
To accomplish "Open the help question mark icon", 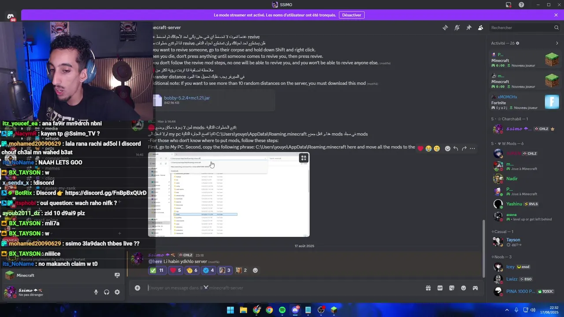I will pyautogui.click(x=521, y=5).
